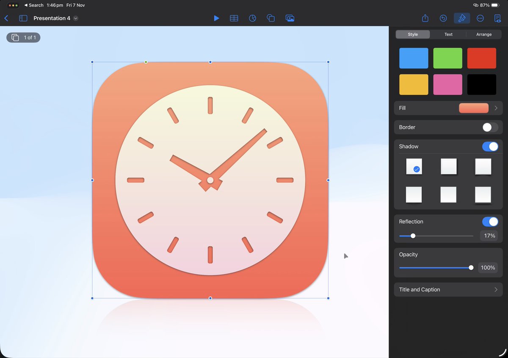Close the Format paintbrush panel

[x=462, y=18]
